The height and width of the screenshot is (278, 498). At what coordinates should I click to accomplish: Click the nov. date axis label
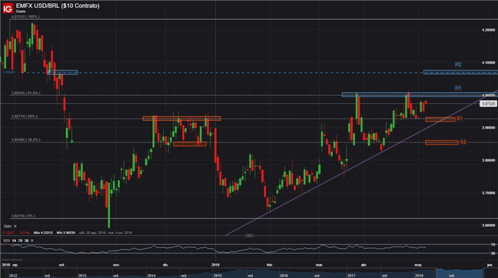[x=116, y=265]
